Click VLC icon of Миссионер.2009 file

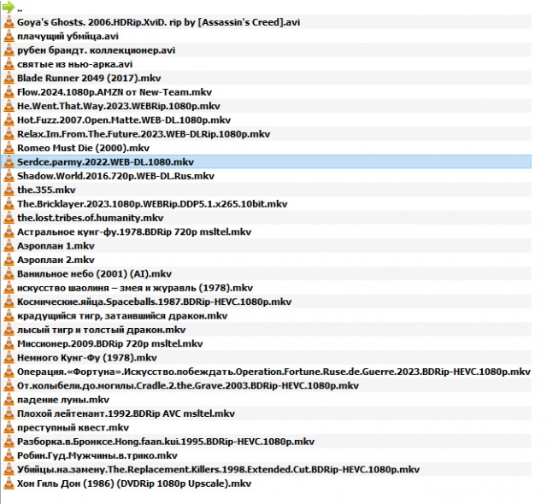(9, 343)
